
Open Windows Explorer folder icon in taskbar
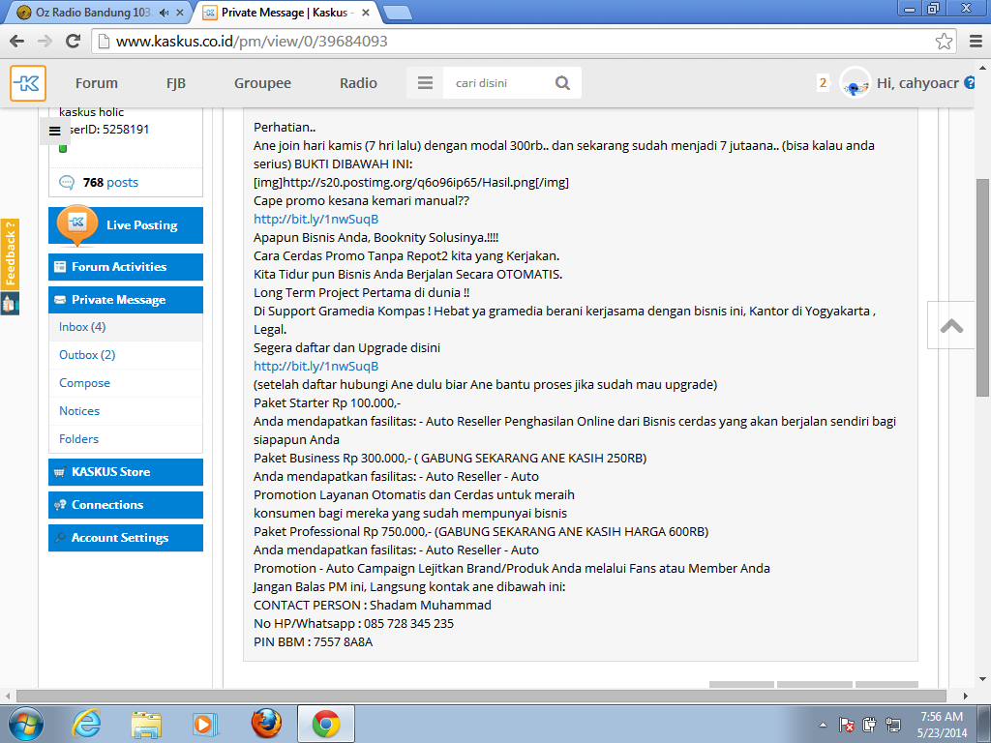[146, 724]
